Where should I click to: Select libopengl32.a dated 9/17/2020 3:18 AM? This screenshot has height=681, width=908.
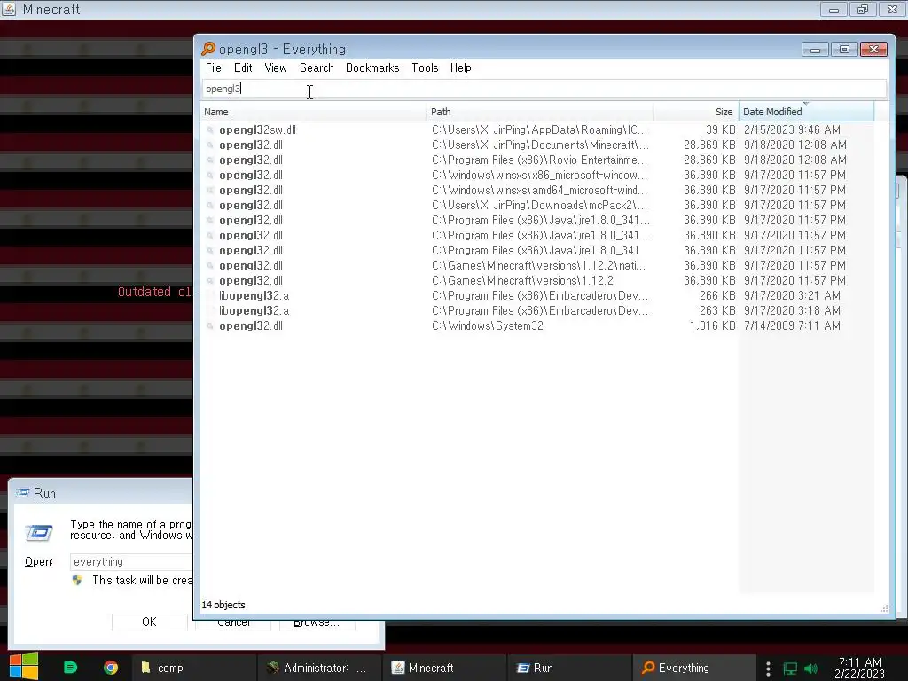click(x=254, y=310)
